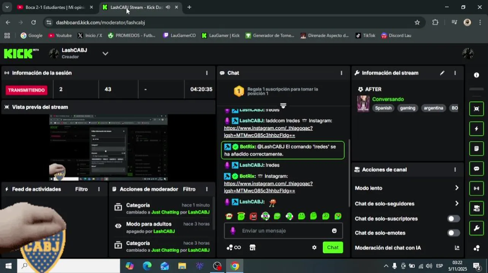
Task: Click the channel points infinity balance icon
Action: [234, 247]
